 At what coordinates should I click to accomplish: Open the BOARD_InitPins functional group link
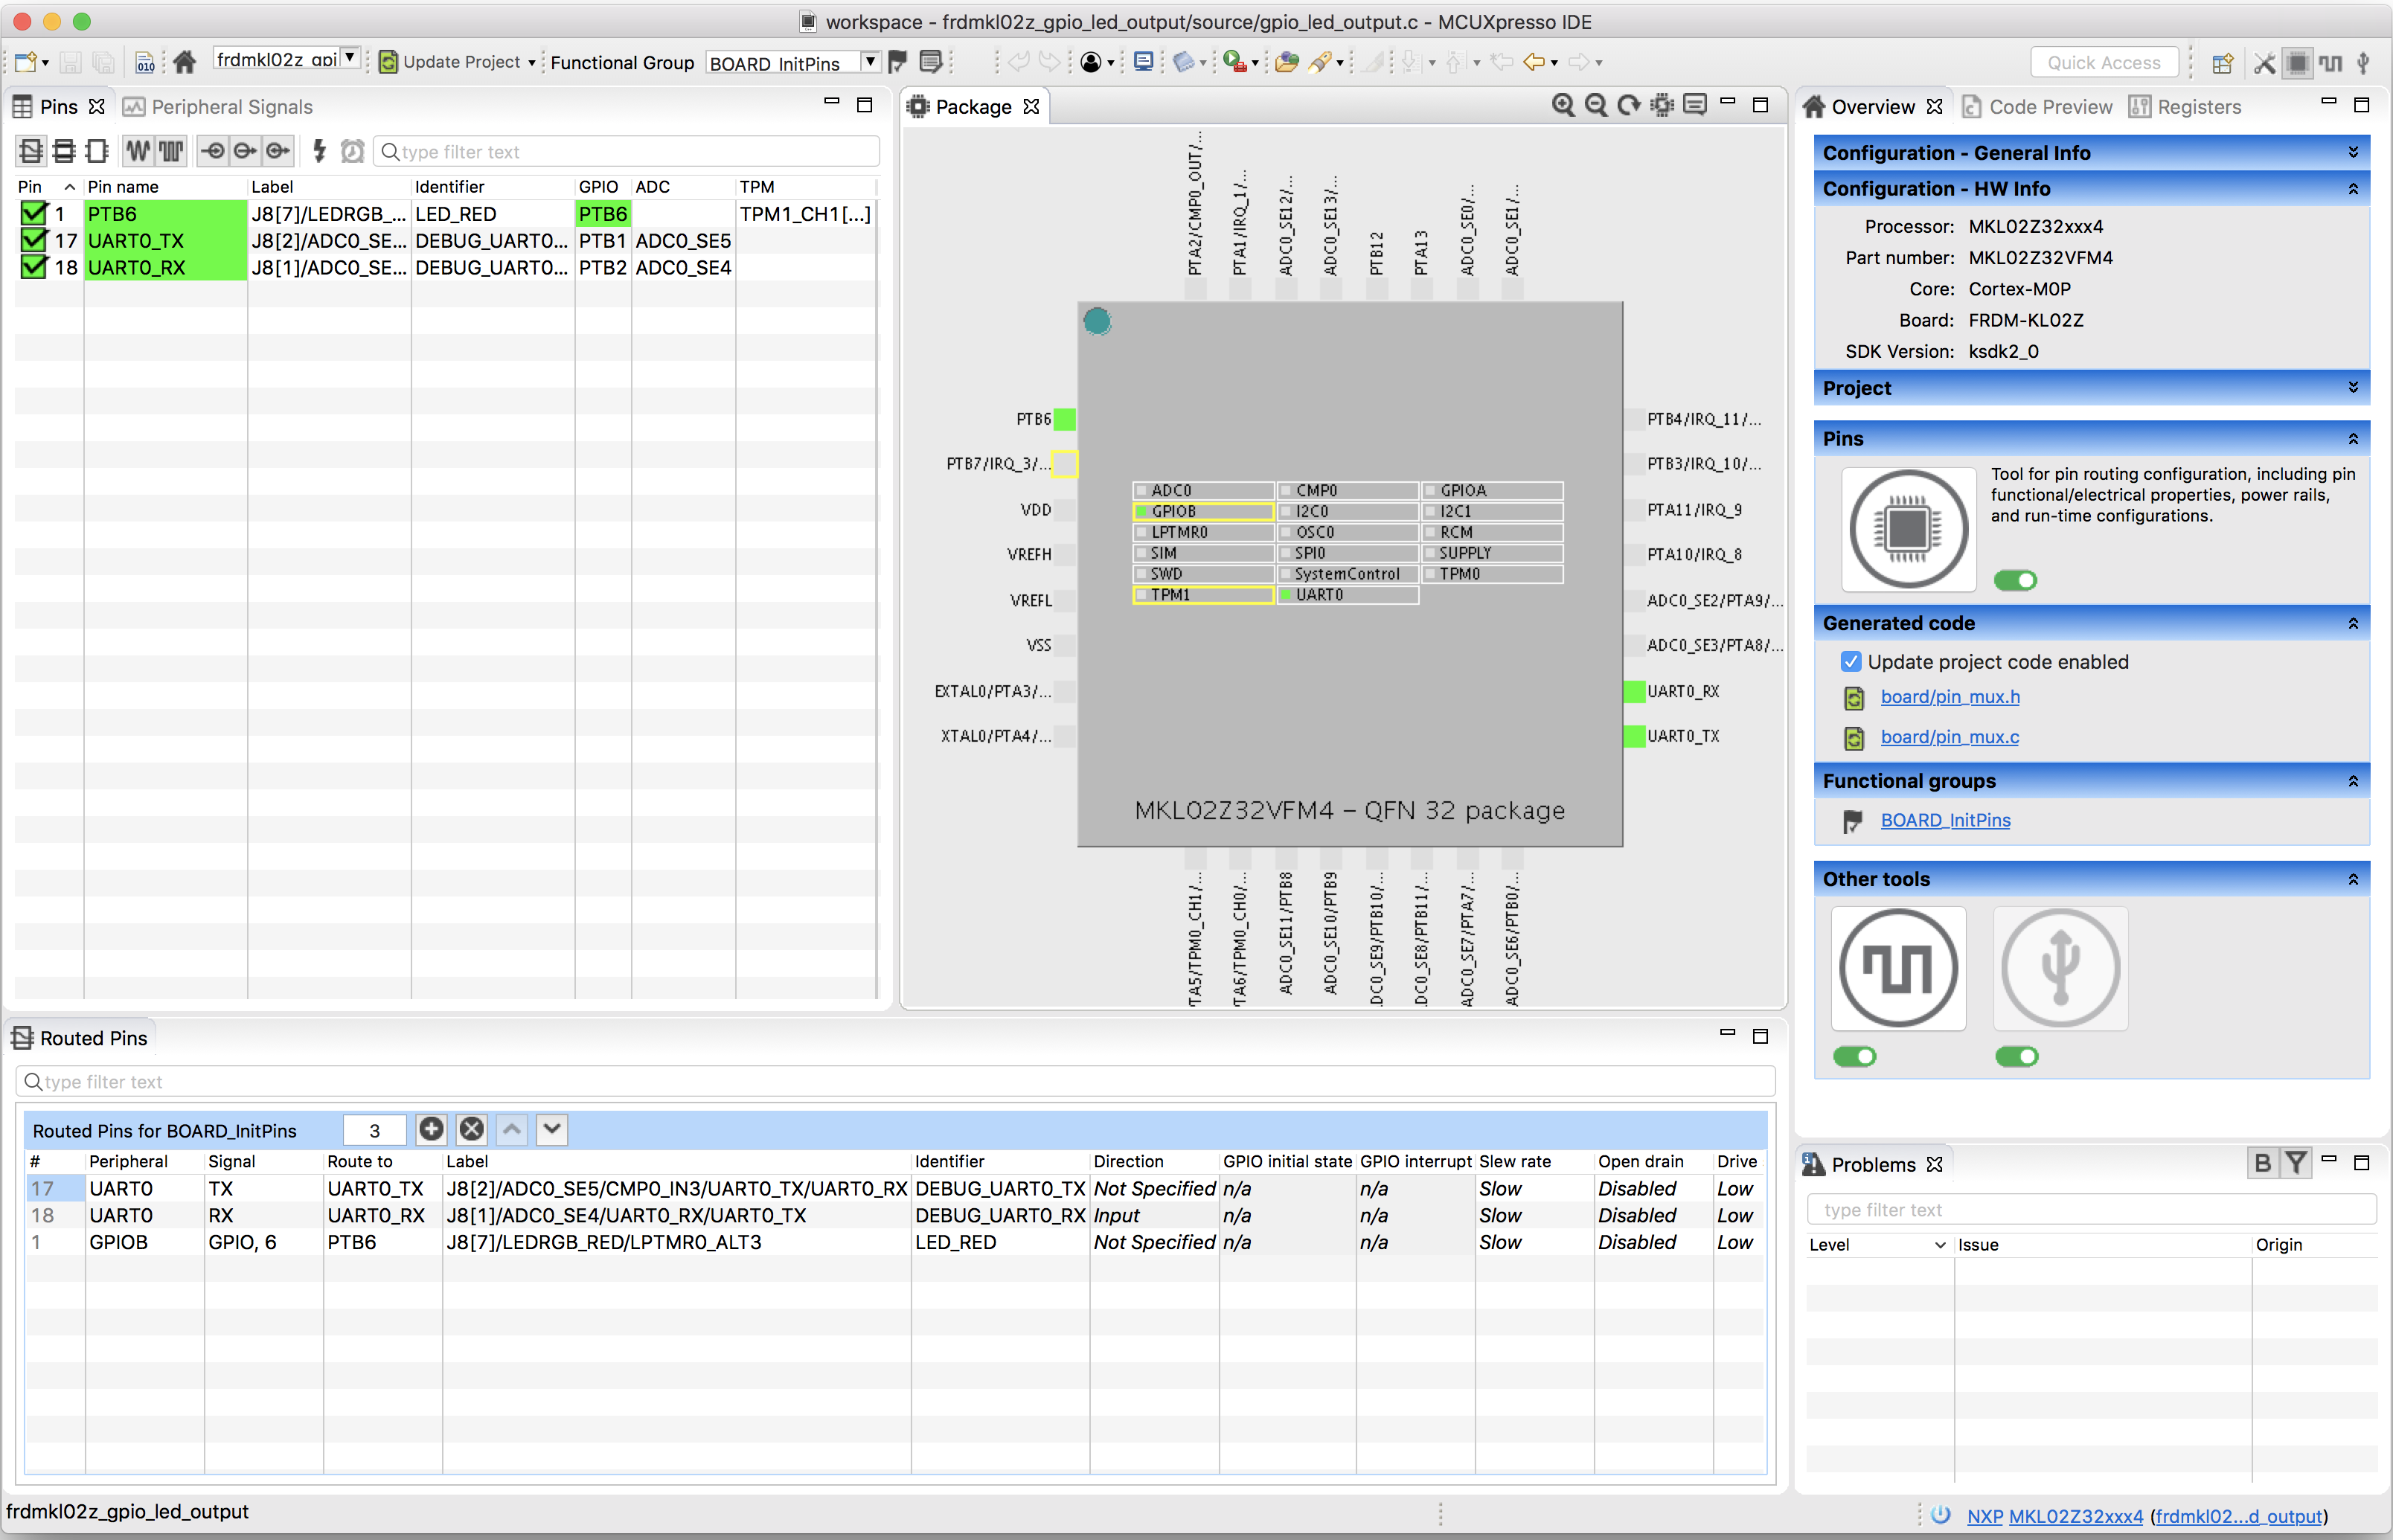click(1945, 820)
